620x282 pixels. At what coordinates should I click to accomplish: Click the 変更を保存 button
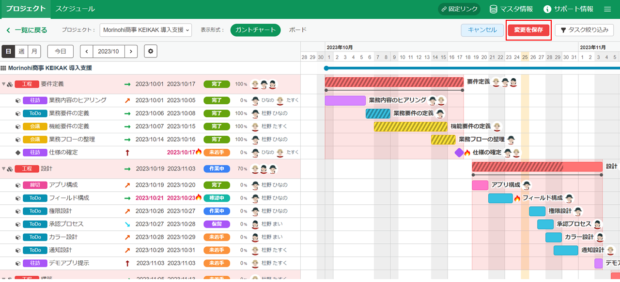tap(528, 30)
